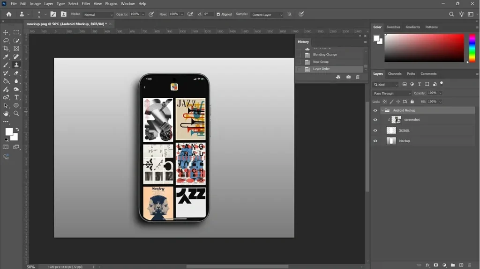
Task: Toggle Quick Mask mode
Action: click(x=6, y=147)
